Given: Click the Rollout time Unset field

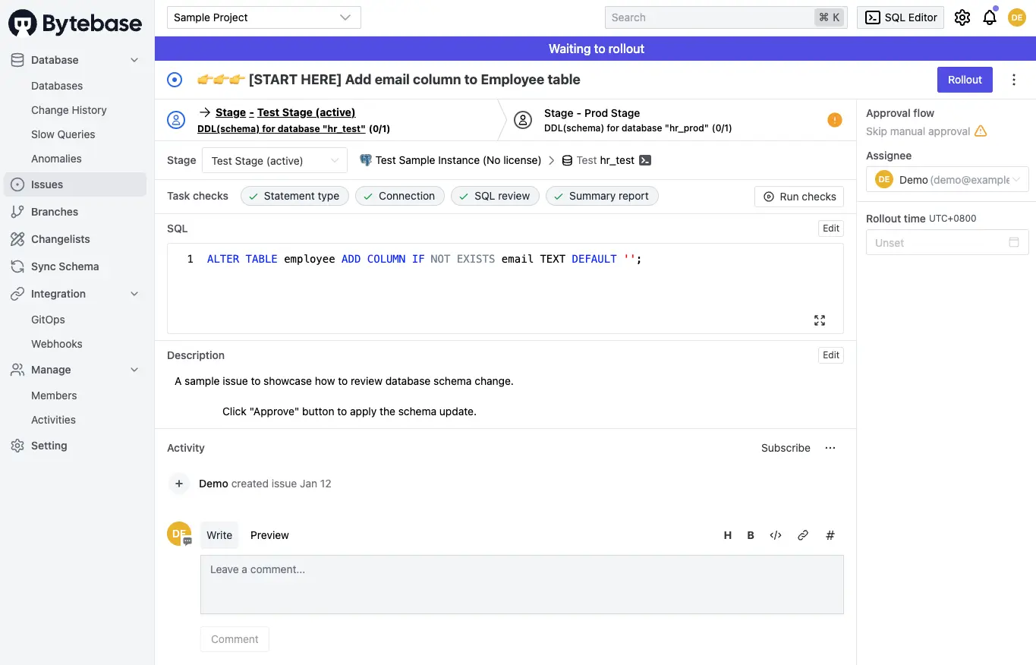Looking at the screenshot, I should click(x=947, y=243).
